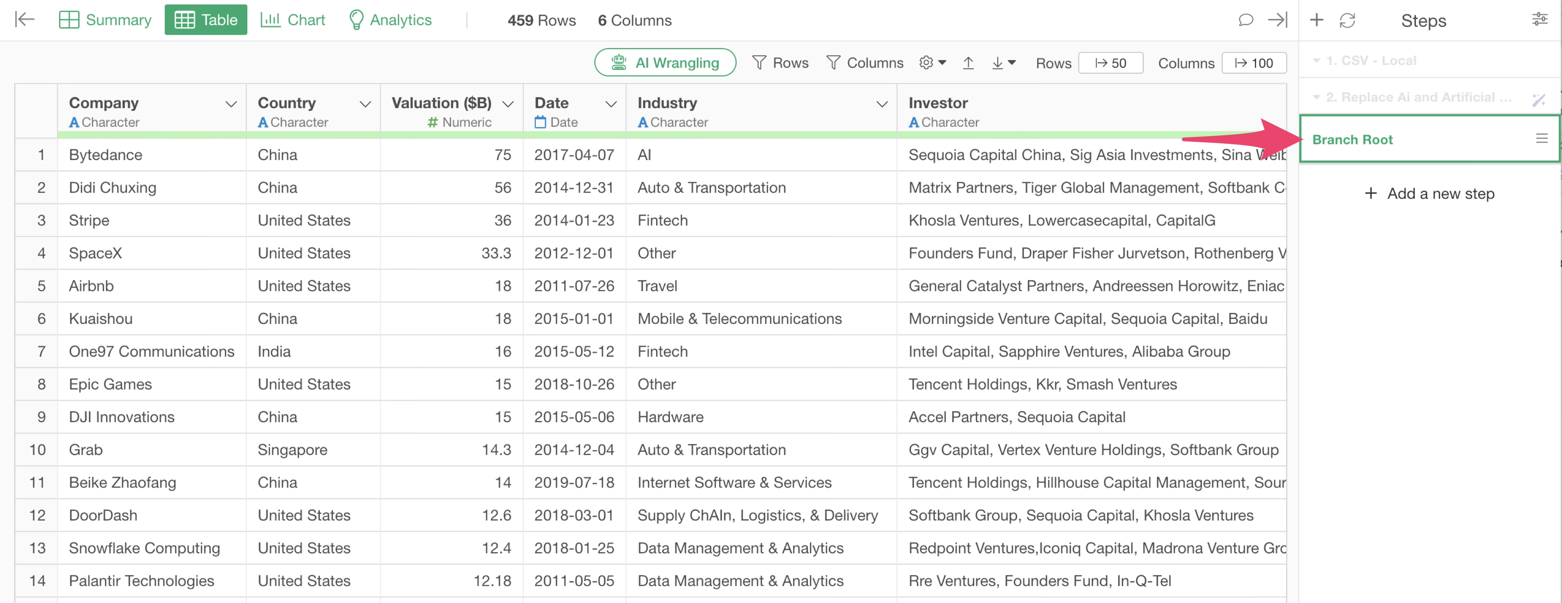Click Tencent Holdings, Kkr, Smash Ventures cell

(1091, 384)
